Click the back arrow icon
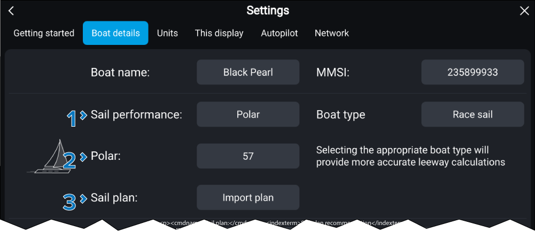This screenshot has height=232, width=535. 11,11
